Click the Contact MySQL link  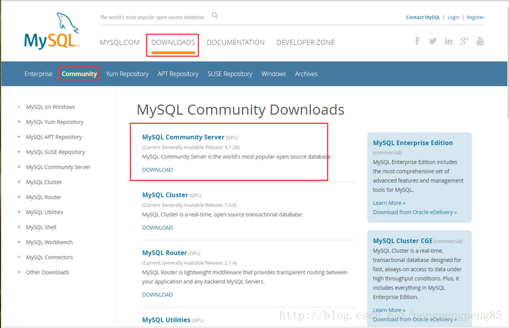[x=423, y=17]
